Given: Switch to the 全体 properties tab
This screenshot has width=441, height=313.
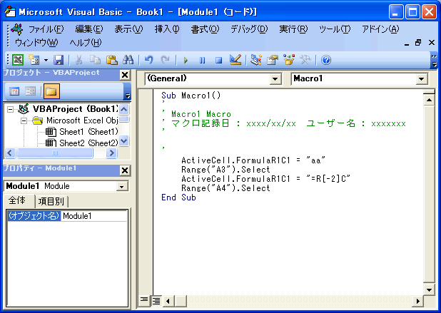Looking at the screenshot, I should pyautogui.click(x=17, y=200).
